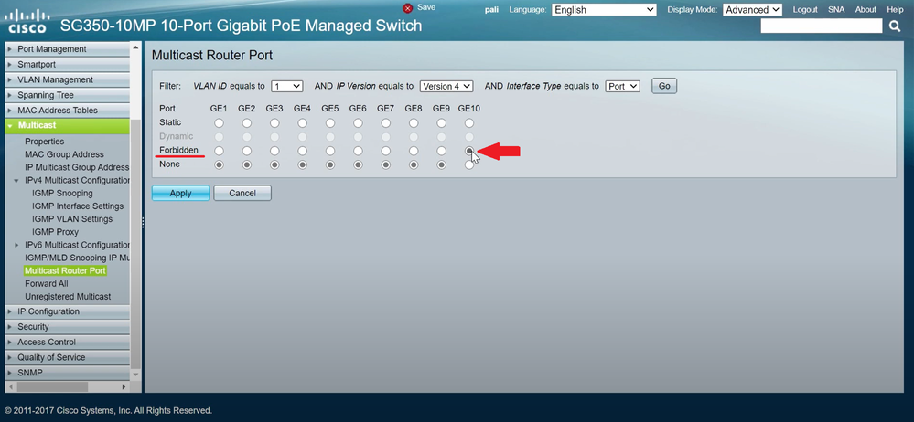Image resolution: width=914 pixels, height=422 pixels.
Task: Click the About link
Action: pos(866,10)
